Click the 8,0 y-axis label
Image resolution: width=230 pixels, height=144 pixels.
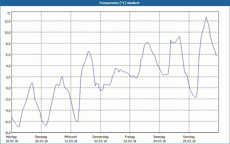pyautogui.click(x=8, y=44)
